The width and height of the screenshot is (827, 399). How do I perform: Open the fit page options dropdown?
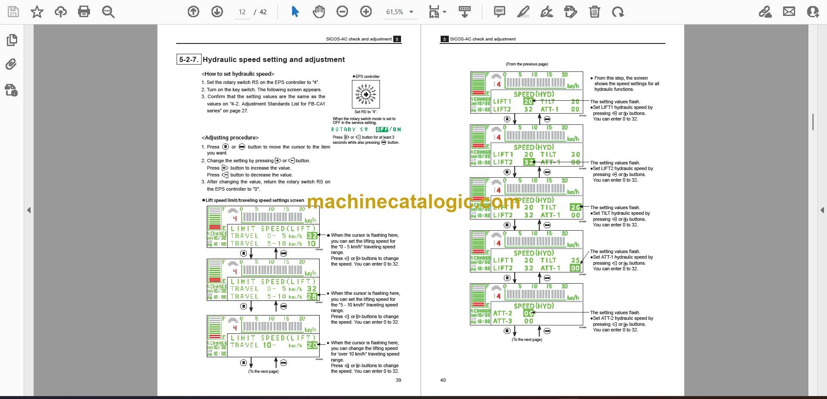(437, 12)
